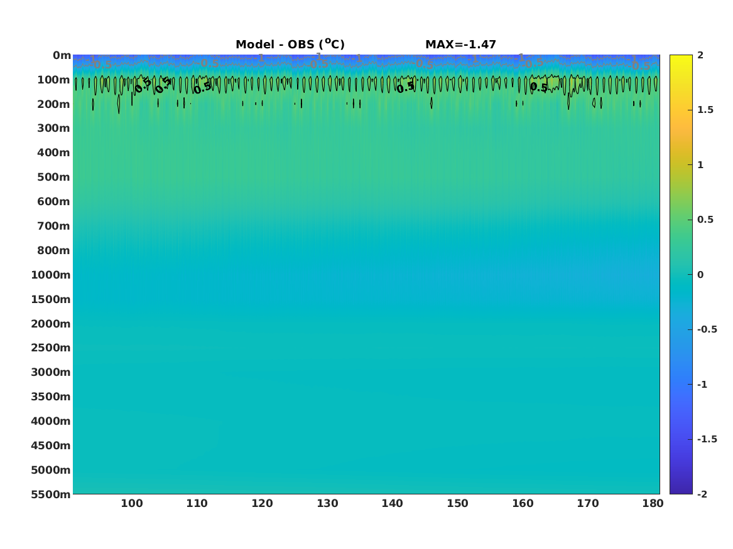Screen dimensions: 733x549
Task: Click the '150' x-axis tick label
Action: pos(458,504)
